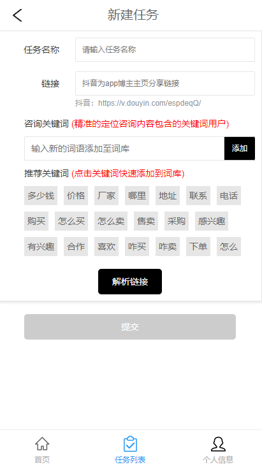This screenshot has height=467, width=262.
Task: Tap the 下单 keyword tag
Action: tap(198, 247)
